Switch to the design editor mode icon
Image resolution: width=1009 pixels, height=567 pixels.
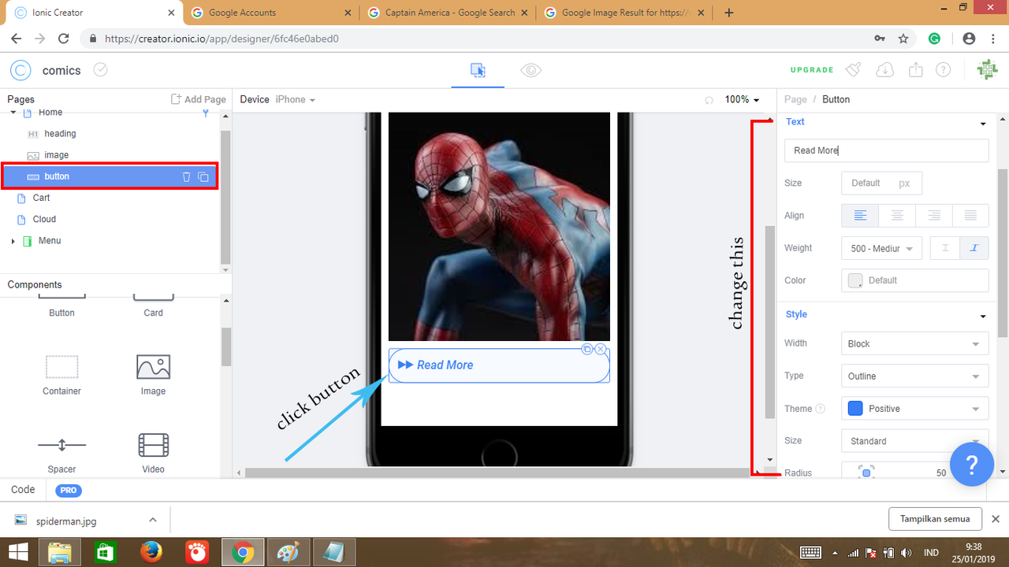478,70
